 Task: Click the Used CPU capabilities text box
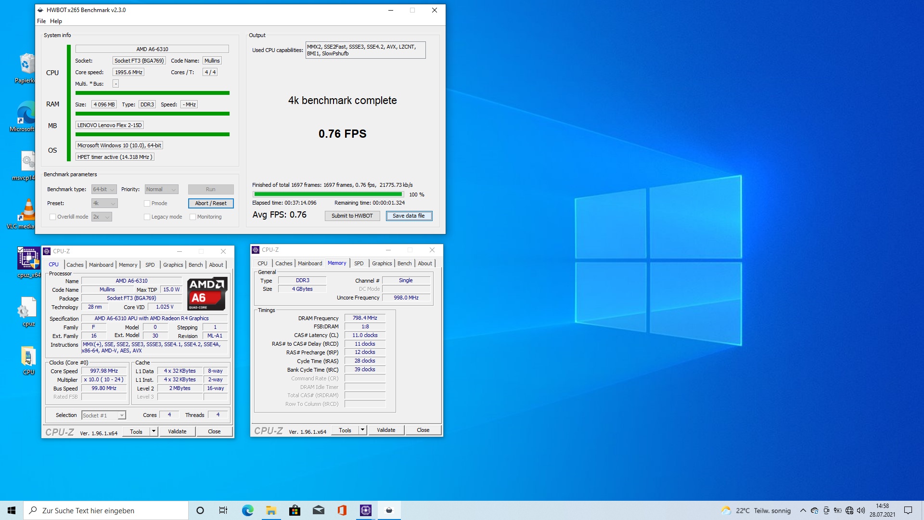pyautogui.click(x=365, y=50)
